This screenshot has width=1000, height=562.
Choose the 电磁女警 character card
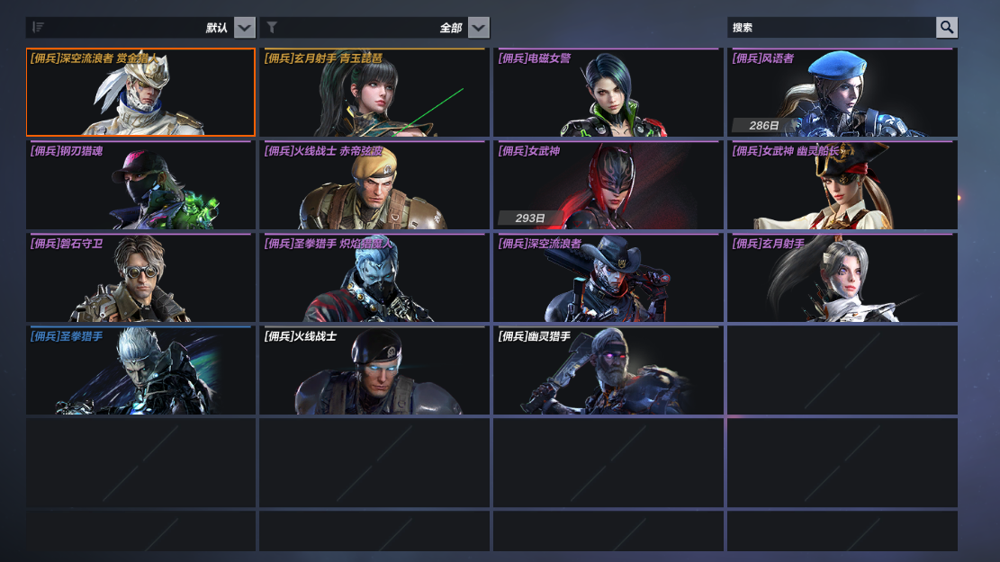(608, 92)
